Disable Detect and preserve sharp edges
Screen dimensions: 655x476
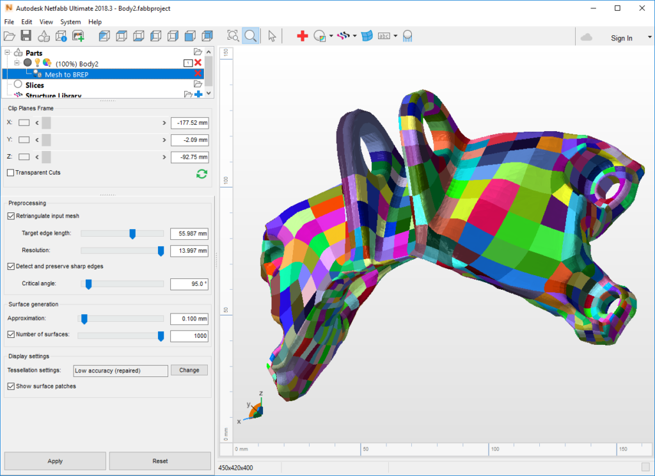pos(11,266)
